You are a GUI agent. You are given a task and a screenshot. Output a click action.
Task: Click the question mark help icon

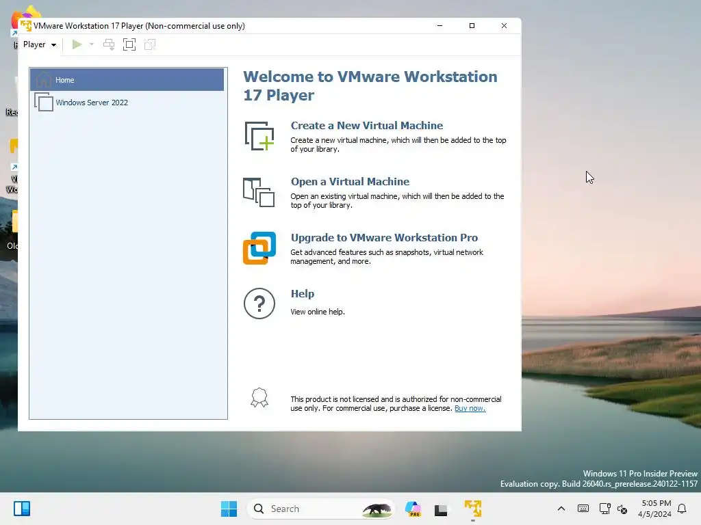pyautogui.click(x=259, y=304)
